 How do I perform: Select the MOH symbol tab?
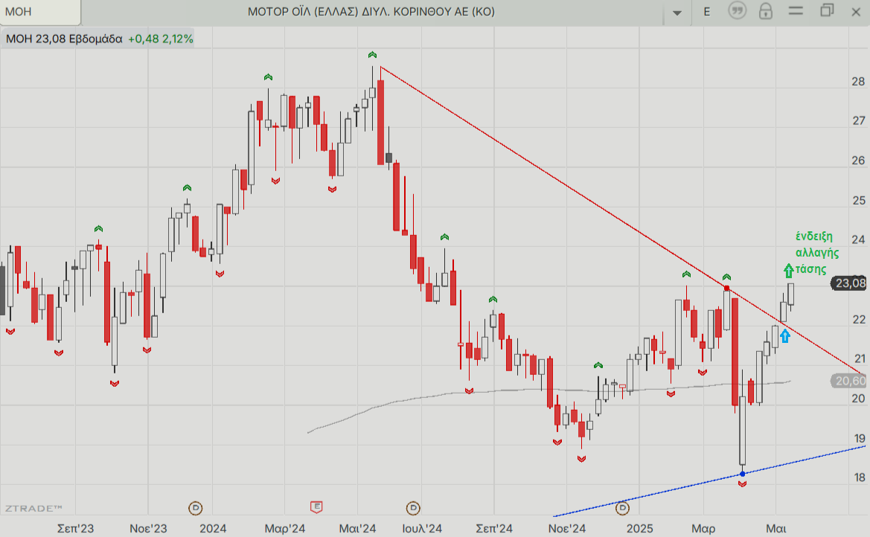[x=40, y=12]
